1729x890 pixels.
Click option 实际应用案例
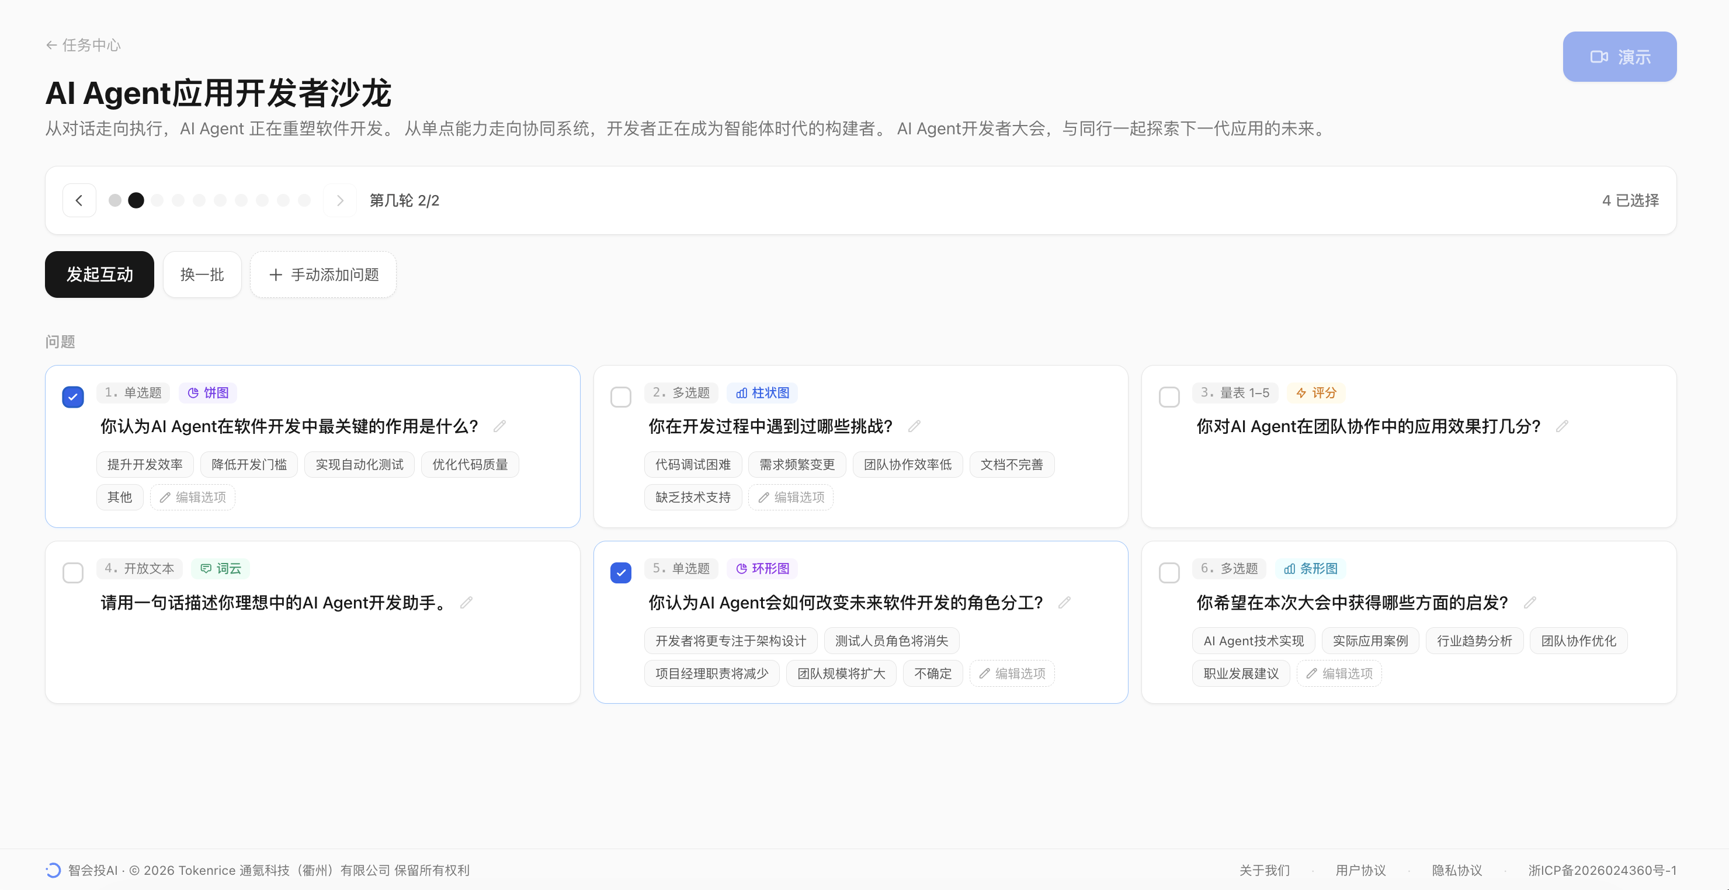click(1370, 641)
